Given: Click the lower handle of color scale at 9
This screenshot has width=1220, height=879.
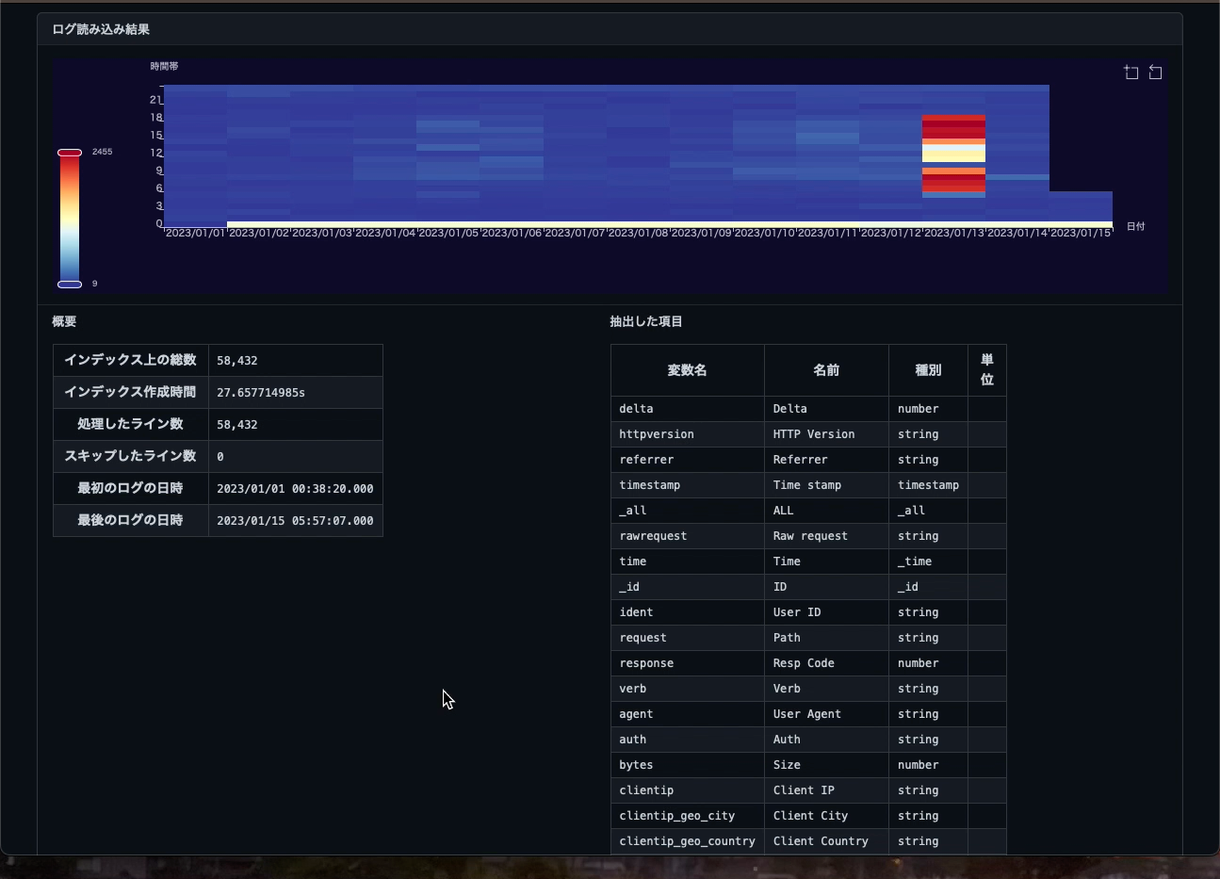Looking at the screenshot, I should click(x=70, y=284).
